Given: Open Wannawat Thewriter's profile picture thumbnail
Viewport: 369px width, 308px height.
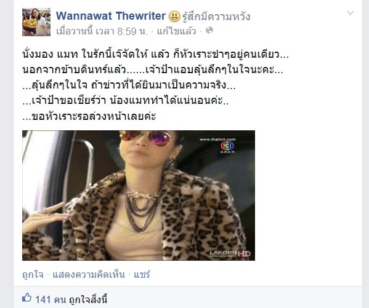Looking at the screenshot, I should (x=36, y=22).
